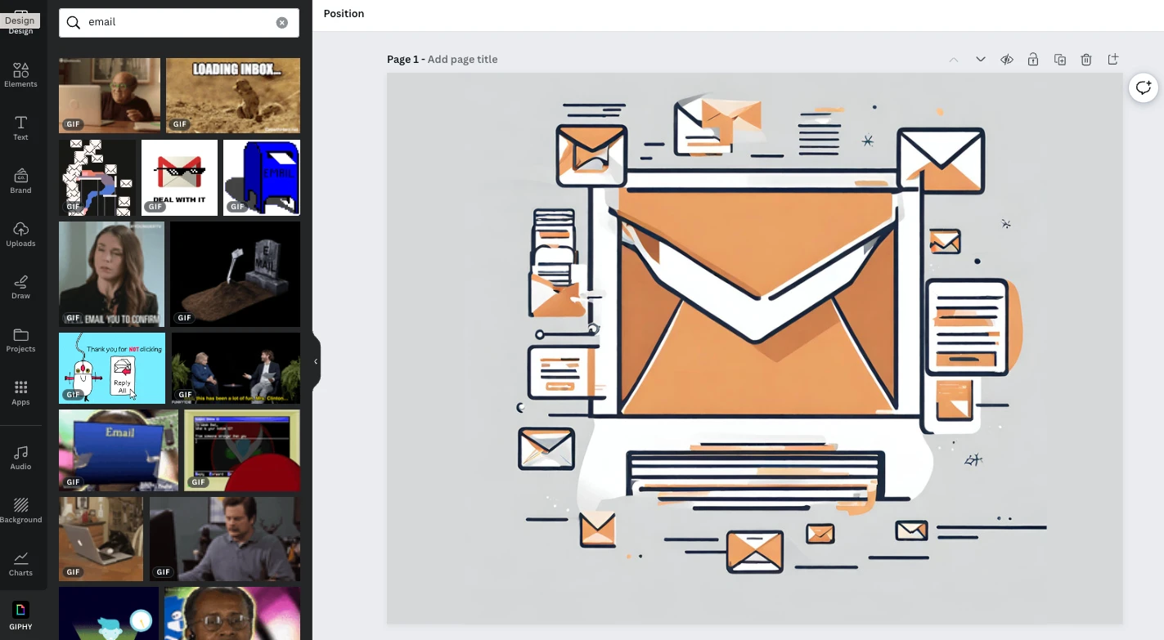
Task: Collapse the side panel handle
Action: (x=316, y=361)
